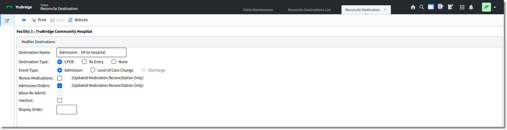Print the reconcile destination
This screenshot has width=507, height=130.
click(39, 20)
